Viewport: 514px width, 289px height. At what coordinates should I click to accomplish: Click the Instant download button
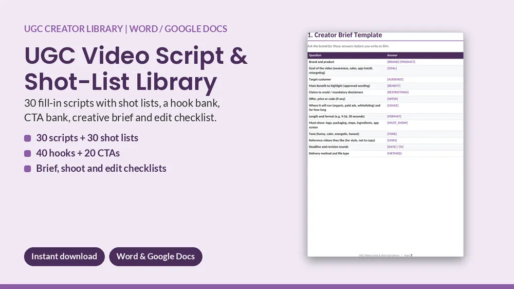click(x=64, y=257)
